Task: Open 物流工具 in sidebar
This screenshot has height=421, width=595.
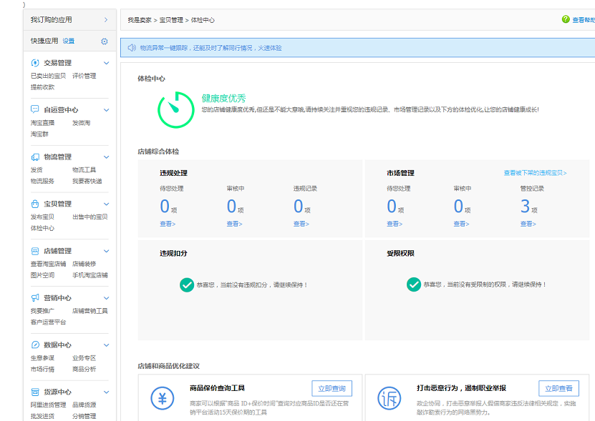Action: coord(84,170)
